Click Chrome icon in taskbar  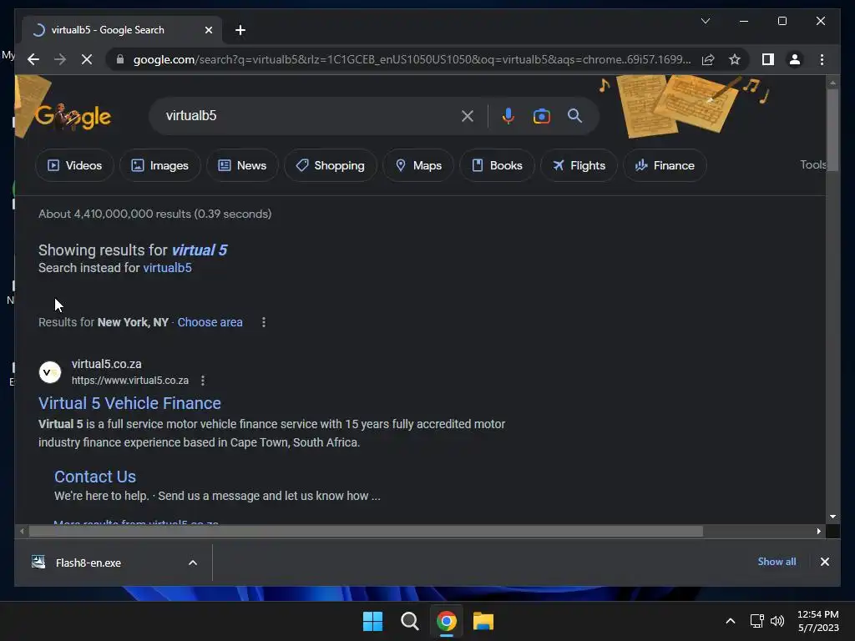pyautogui.click(x=446, y=621)
